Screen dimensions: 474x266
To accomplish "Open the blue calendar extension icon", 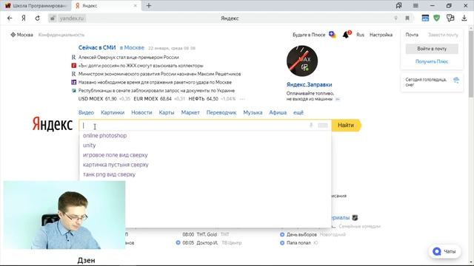I will pos(425,18).
